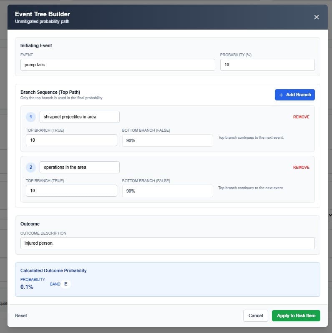Click the band E badge
The width and height of the screenshot is (332, 333).
tap(65, 284)
